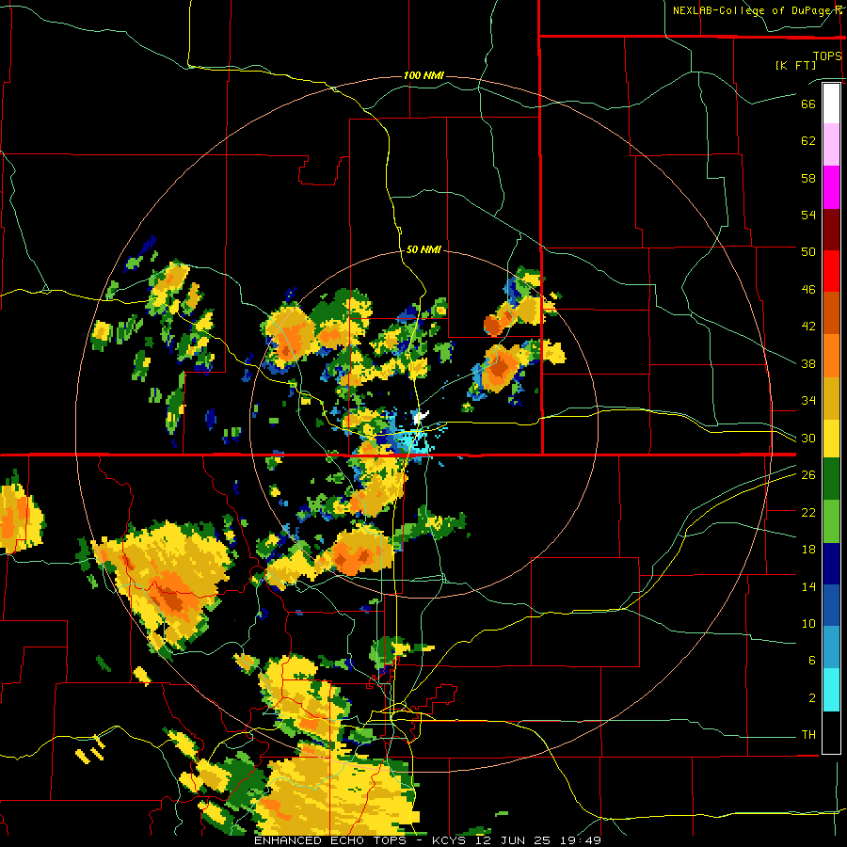Image resolution: width=847 pixels, height=847 pixels.
Task: Click the legend value 26
Action: [808, 475]
